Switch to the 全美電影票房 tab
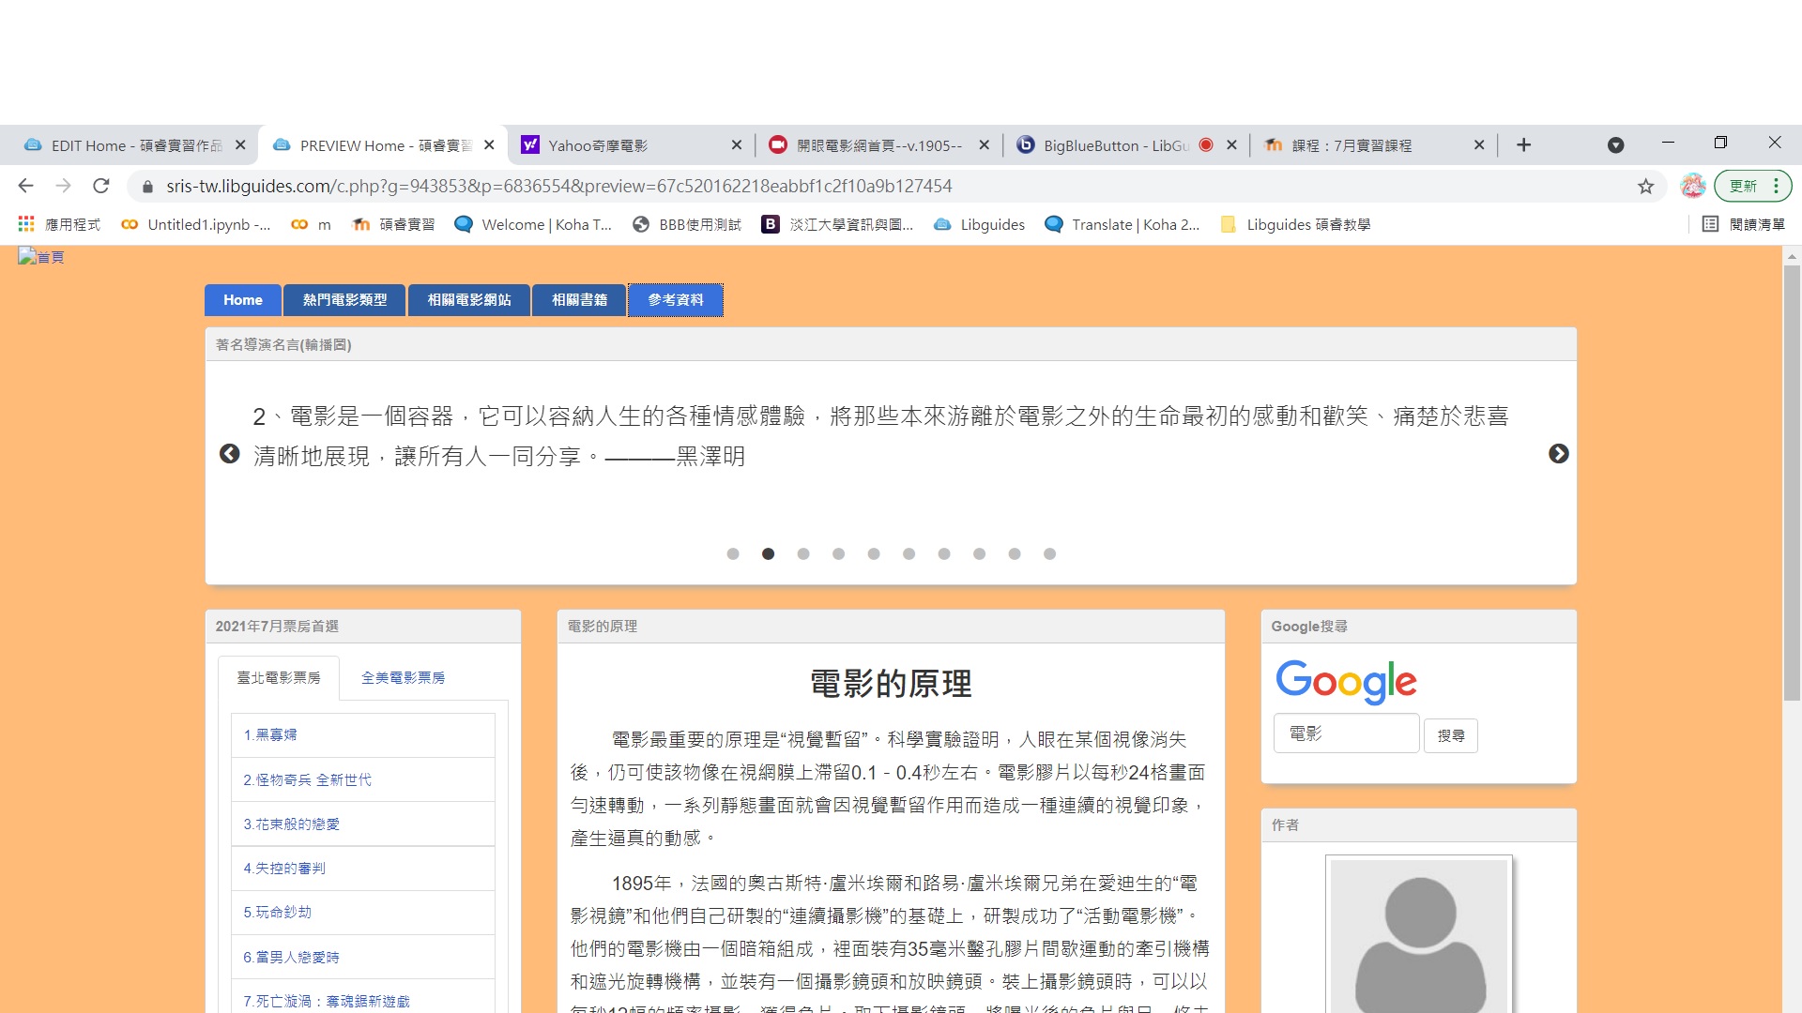 (x=403, y=677)
